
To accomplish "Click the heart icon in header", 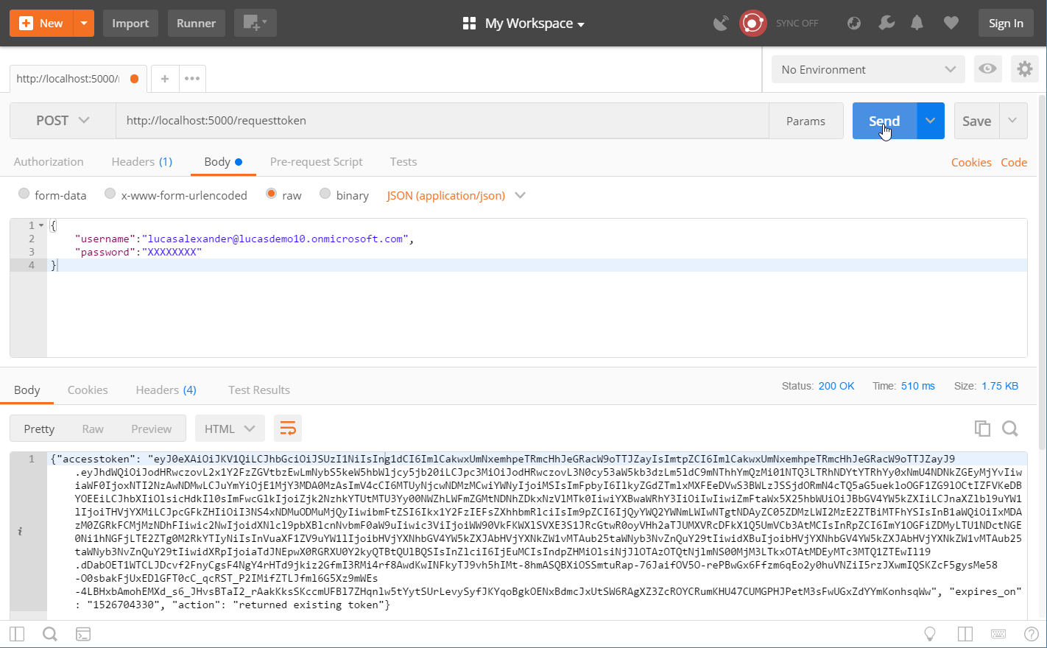I will tap(951, 24).
